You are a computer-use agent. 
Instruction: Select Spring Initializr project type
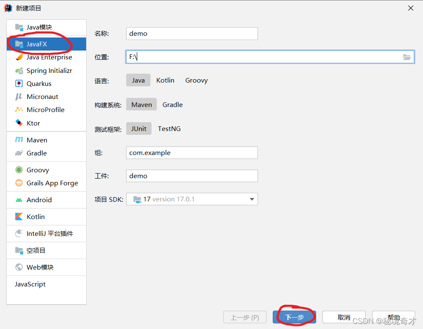46,70
